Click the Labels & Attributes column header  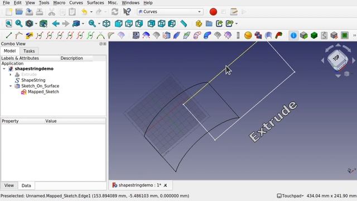[20, 58]
